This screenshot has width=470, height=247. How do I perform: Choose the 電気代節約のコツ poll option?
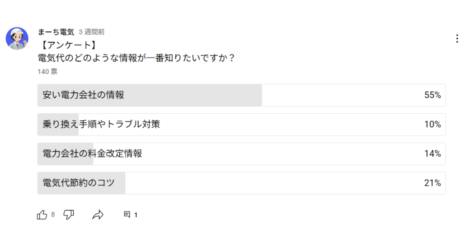pyautogui.click(x=241, y=183)
